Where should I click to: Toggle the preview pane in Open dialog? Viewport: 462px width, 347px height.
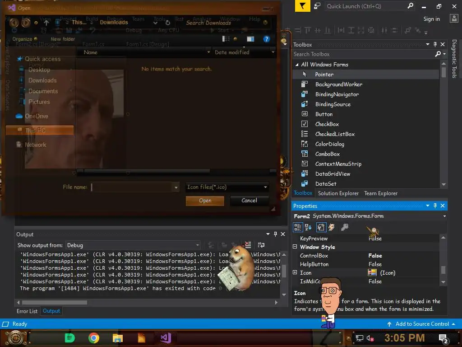click(x=250, y=39)
